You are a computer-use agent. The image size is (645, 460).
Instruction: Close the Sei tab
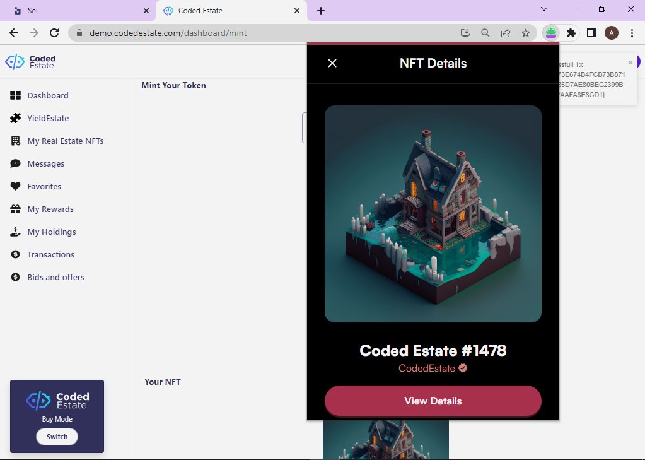pos(146,11)
